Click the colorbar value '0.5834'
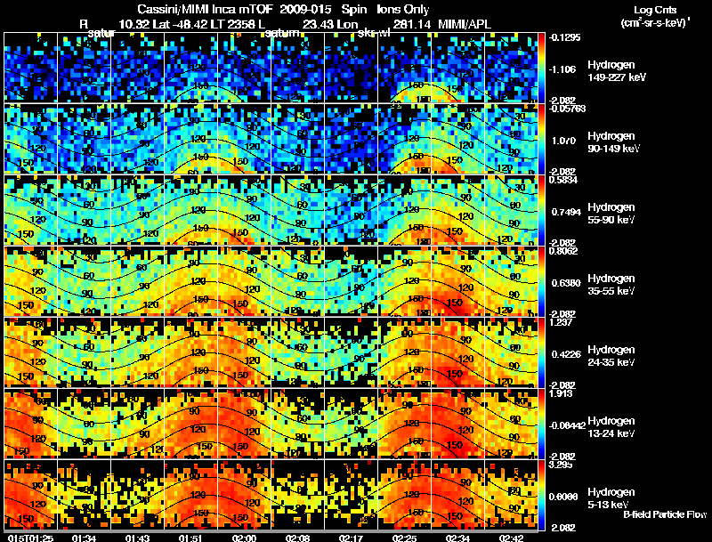 click(563, 180)
